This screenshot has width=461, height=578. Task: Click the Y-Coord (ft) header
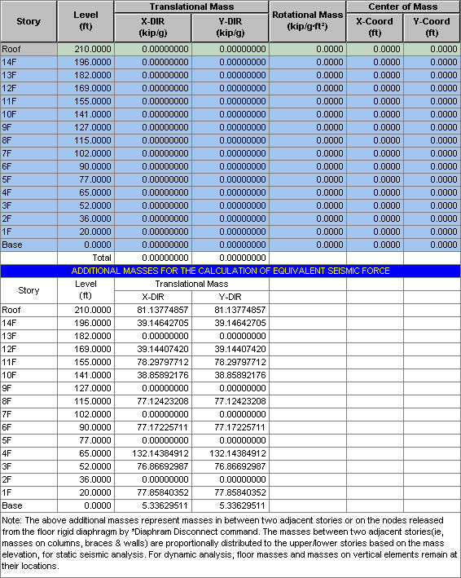(432, 28)
